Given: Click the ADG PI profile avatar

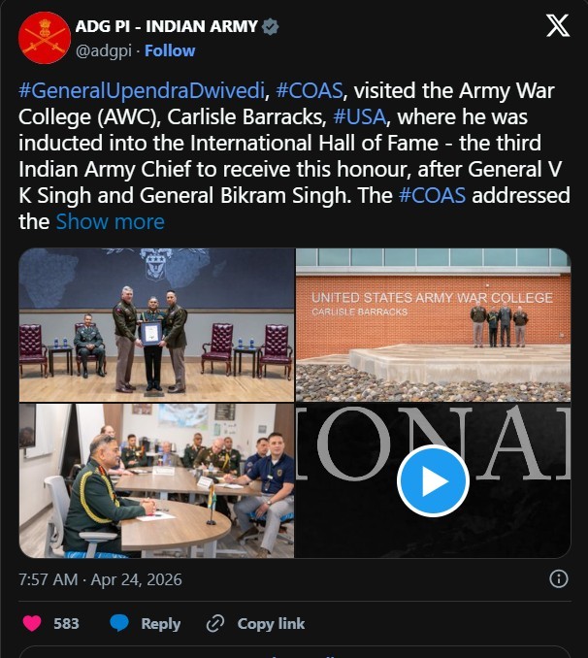Looking at the screenshot, I should tap(45, 38).
